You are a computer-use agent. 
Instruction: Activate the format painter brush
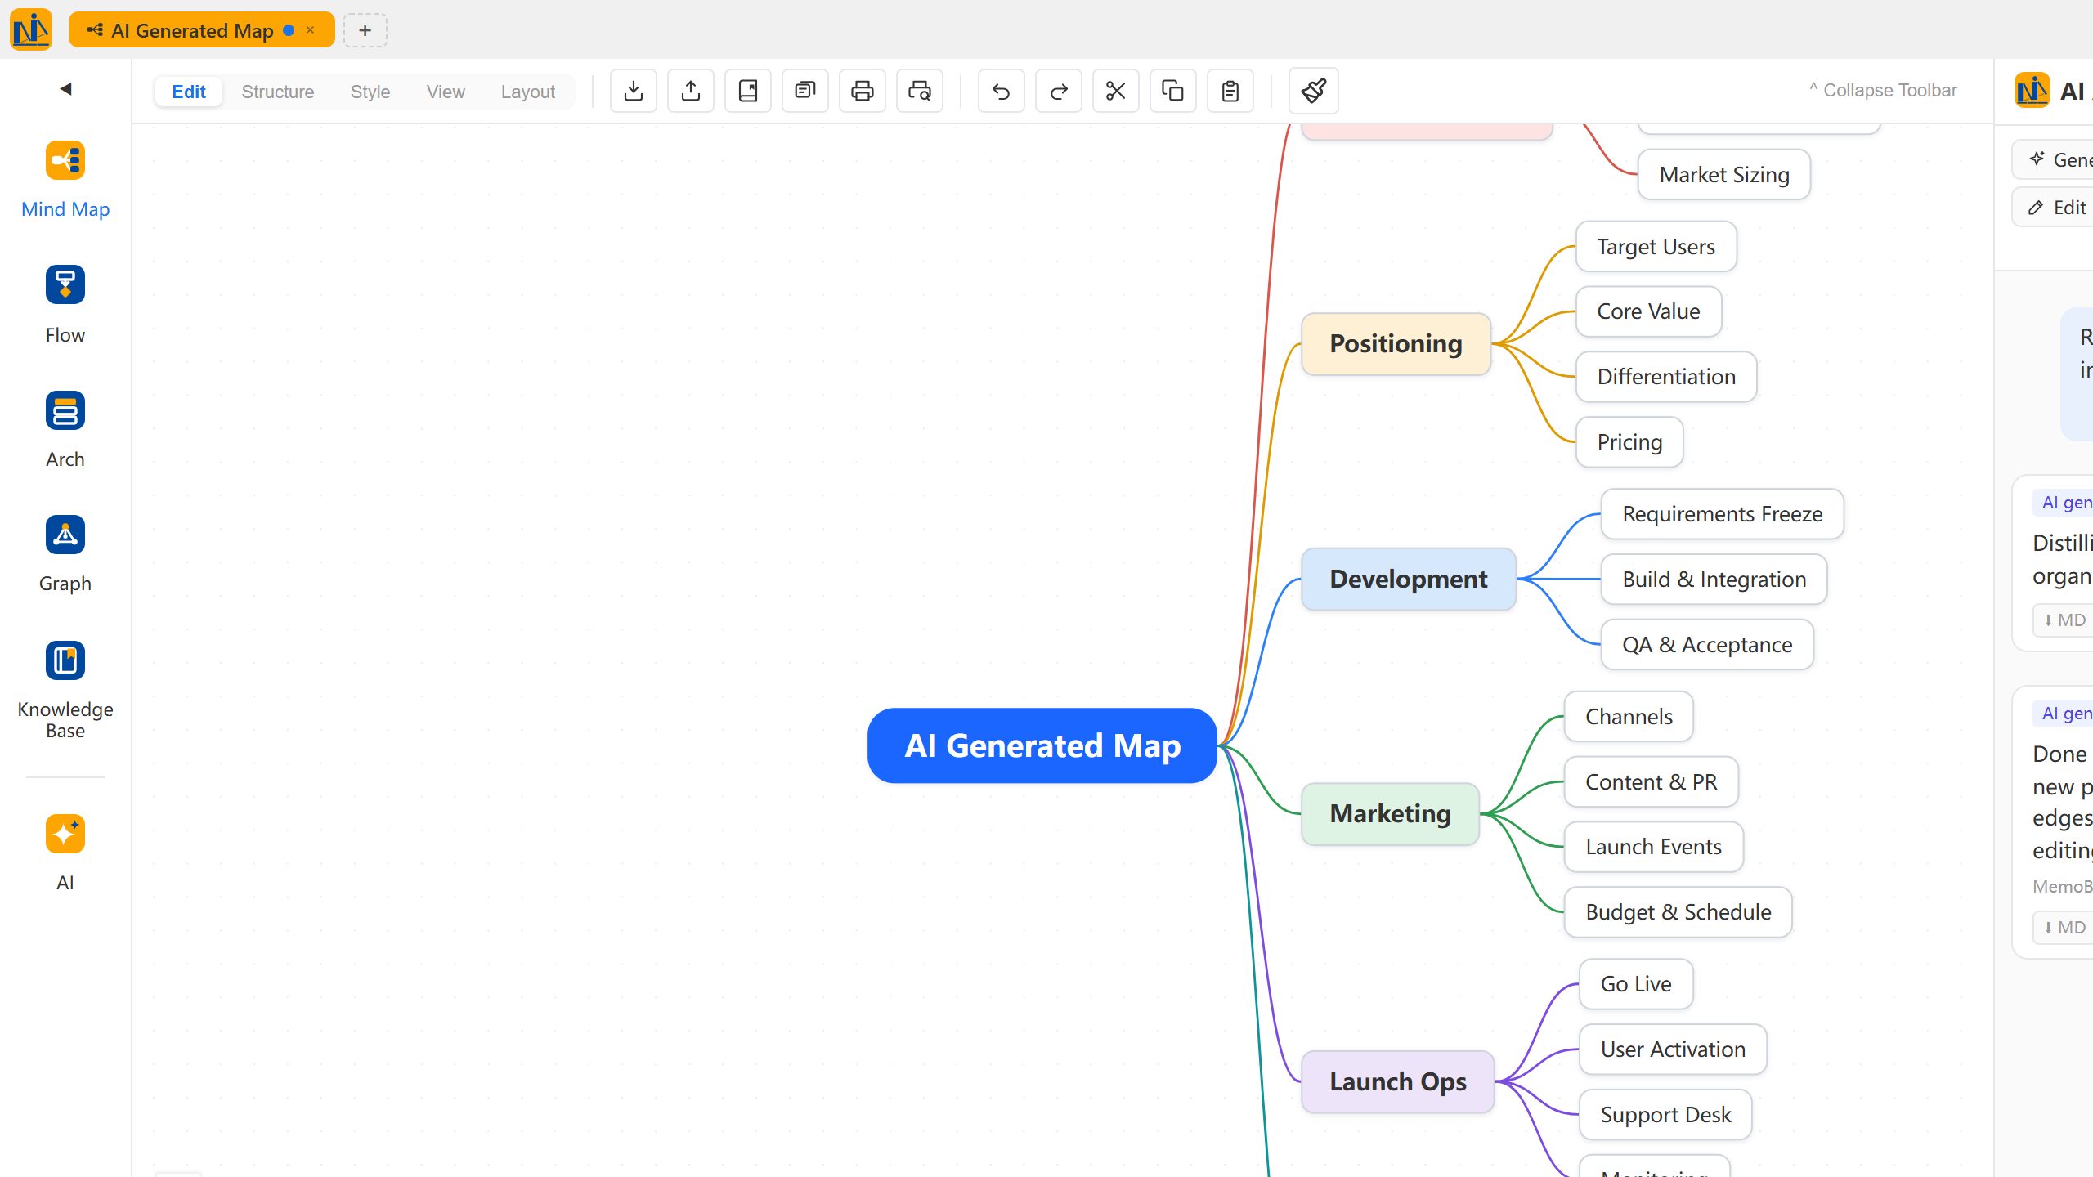[1314, 91]
